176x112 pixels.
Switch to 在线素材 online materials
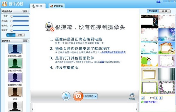coord(153,11)
